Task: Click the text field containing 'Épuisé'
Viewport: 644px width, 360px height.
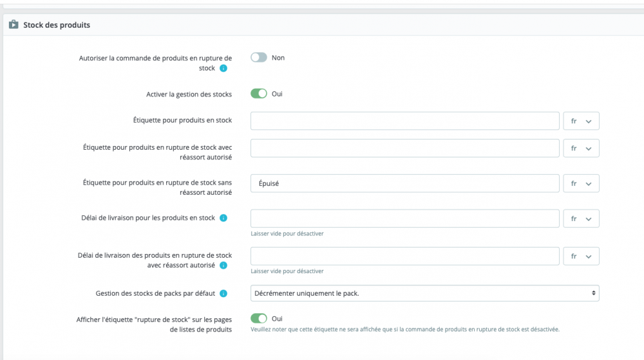Action: tap(404, 183)
